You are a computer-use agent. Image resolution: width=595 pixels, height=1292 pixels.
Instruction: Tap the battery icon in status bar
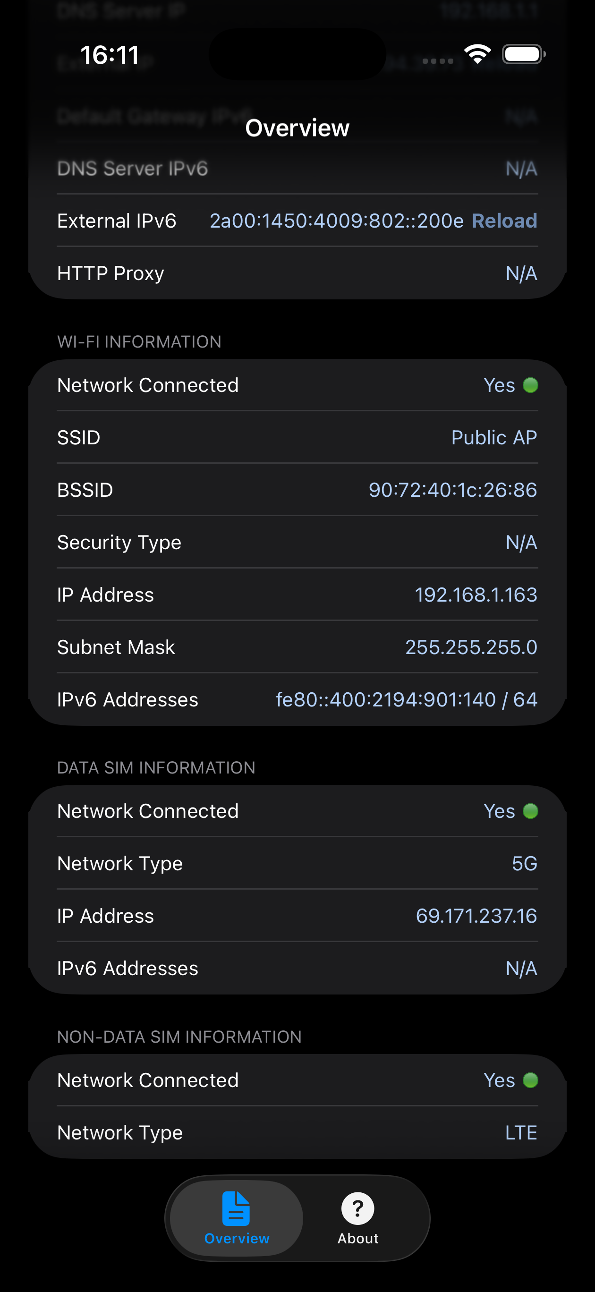(x=523, y=54)
